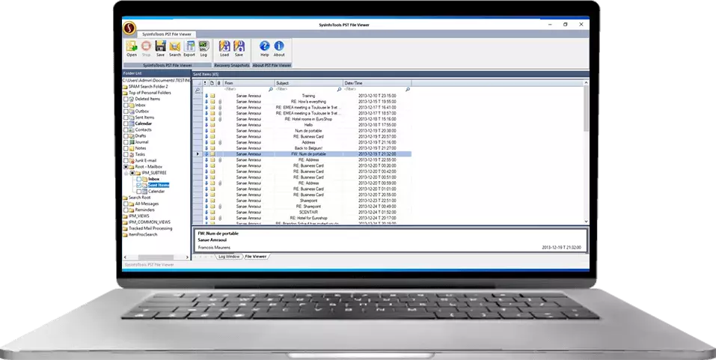Switch to the Log Window tab
This screenshot has height=360, width=716.
pyautogui.click(x=229, y=257)
